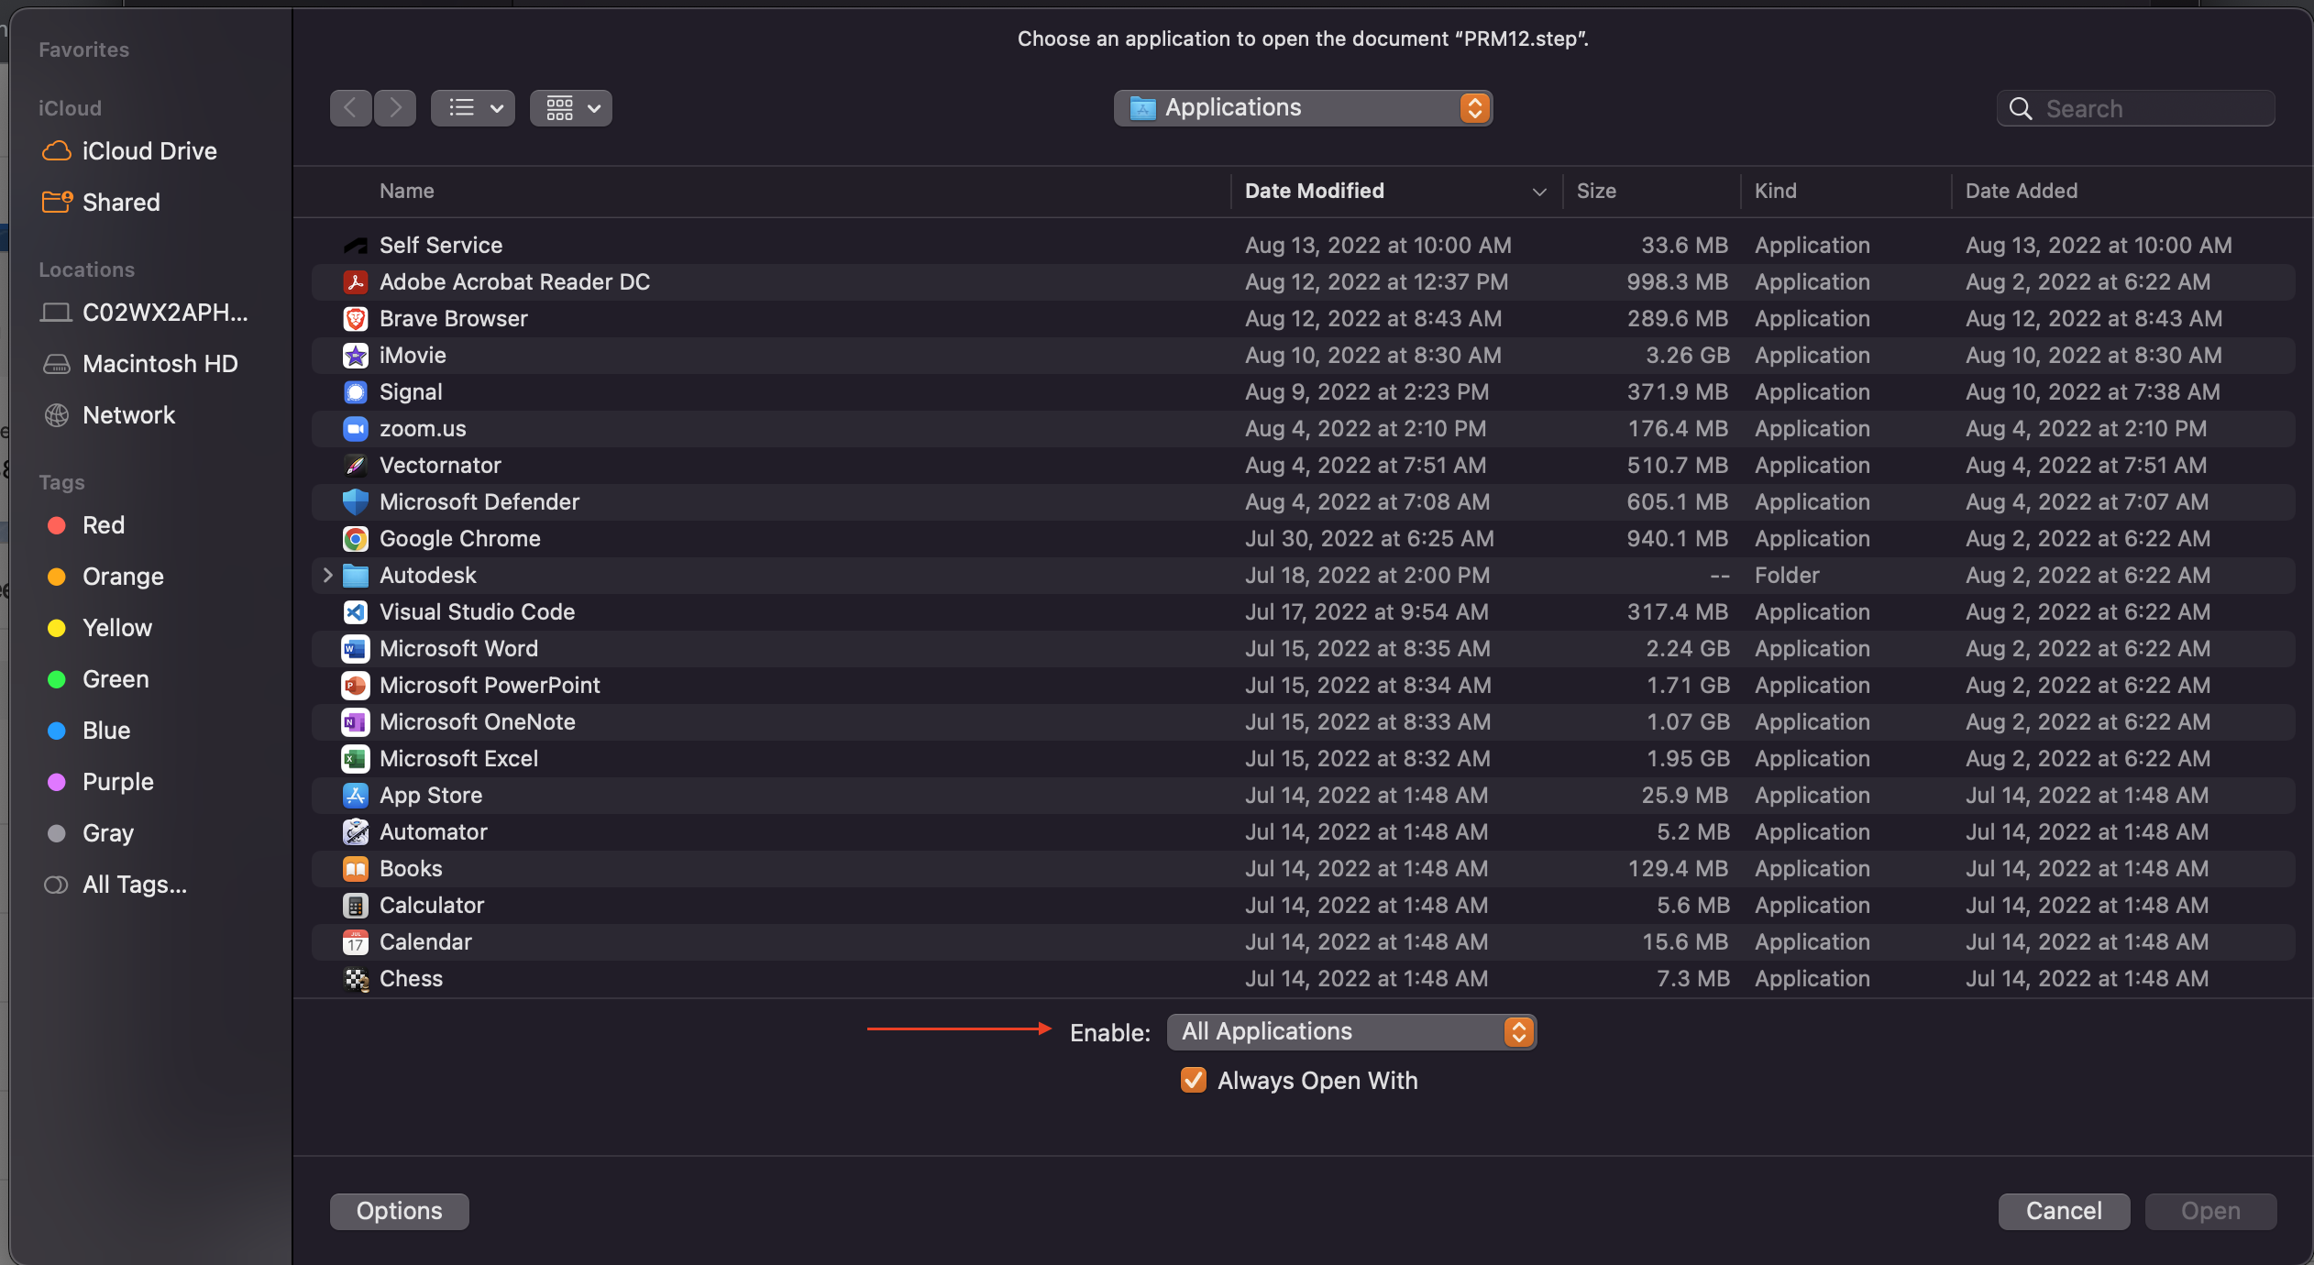Sort by the Size column header
Image resolution: width=2314 pixels, height=1265 pixels.
click(x=1596, y=191)
